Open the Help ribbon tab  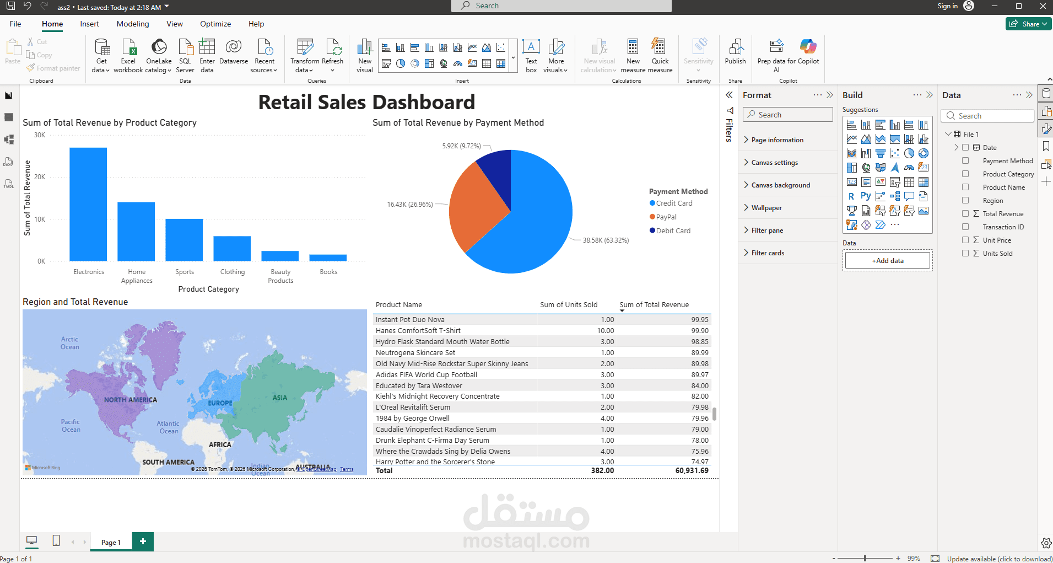[x=256, y=24]
